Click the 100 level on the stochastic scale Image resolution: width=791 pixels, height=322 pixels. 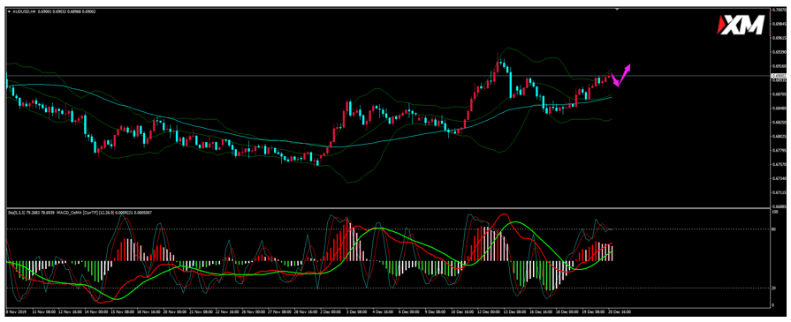pos(775,212)
